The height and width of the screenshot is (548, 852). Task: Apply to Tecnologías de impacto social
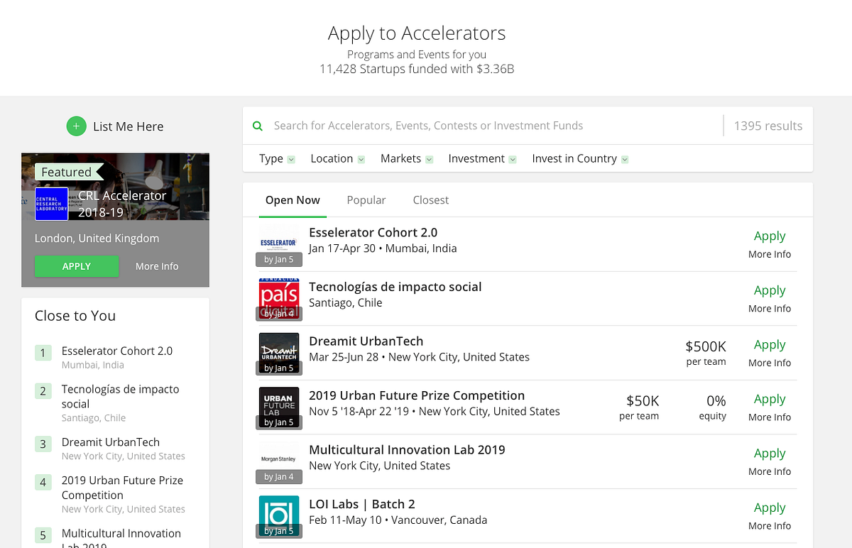(770, 290)
